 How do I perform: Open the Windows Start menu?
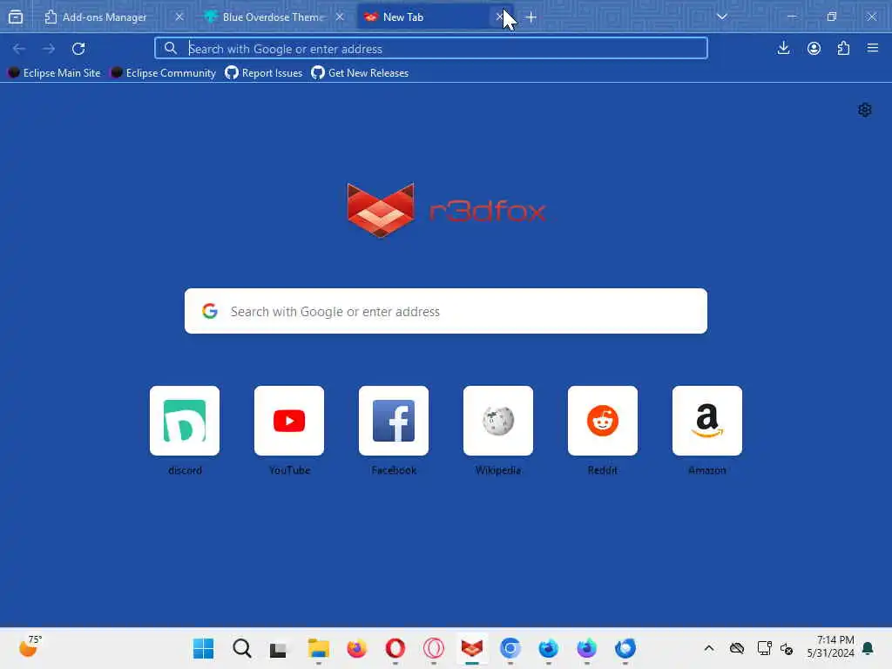203,648
